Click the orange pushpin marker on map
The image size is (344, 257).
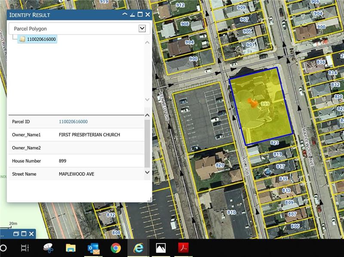pyautogui.click(x=252, y=103)
